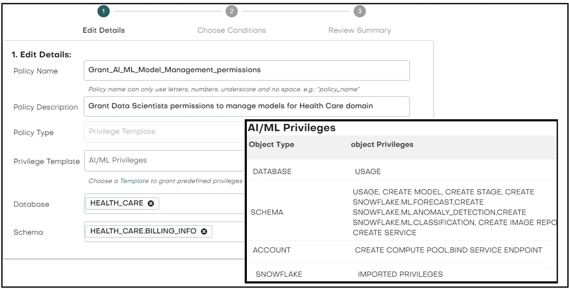Viewport: 569px width, 289px height.
Task: Click CREATE COMPUTE POOL,BIND SERVICE ENDPOINT cell
Action: pyautogui.click(x=448, y=250)
